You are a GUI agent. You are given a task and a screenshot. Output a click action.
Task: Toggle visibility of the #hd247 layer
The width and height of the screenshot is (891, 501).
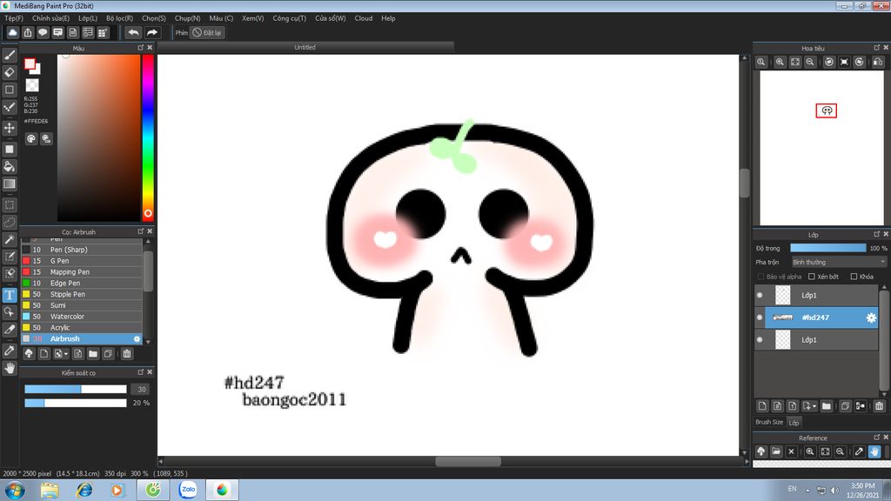pos(760,317)
